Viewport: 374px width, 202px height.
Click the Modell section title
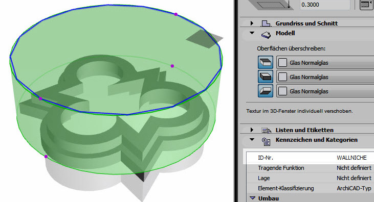[285, 33]
